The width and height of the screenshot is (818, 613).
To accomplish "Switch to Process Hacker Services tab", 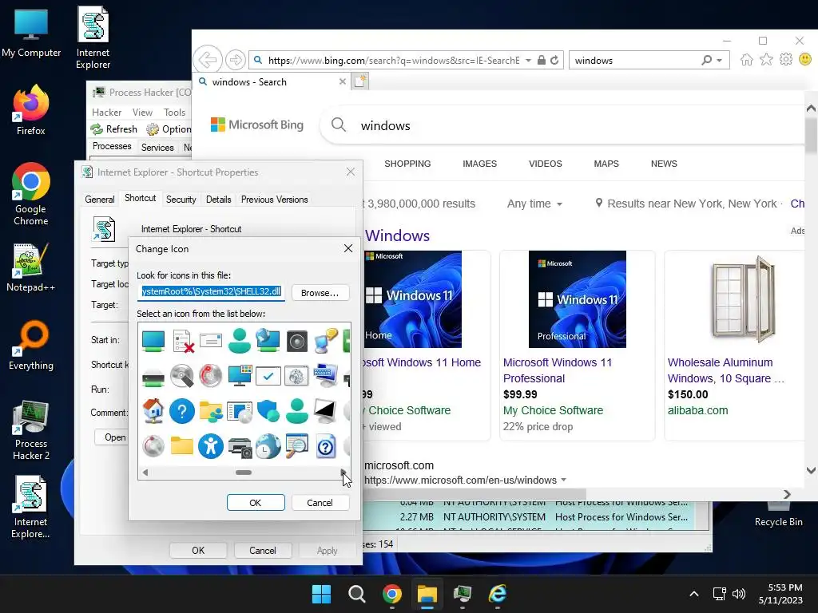I will (157, 148).
